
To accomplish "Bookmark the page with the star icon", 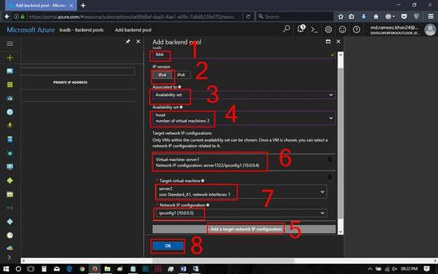I will click(x=341, y=17).
